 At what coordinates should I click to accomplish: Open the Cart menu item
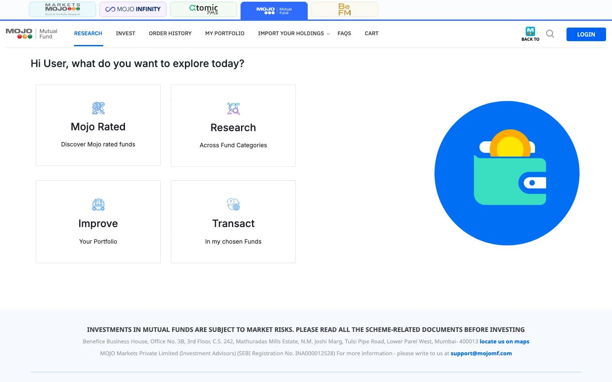[x=371, y=34]
